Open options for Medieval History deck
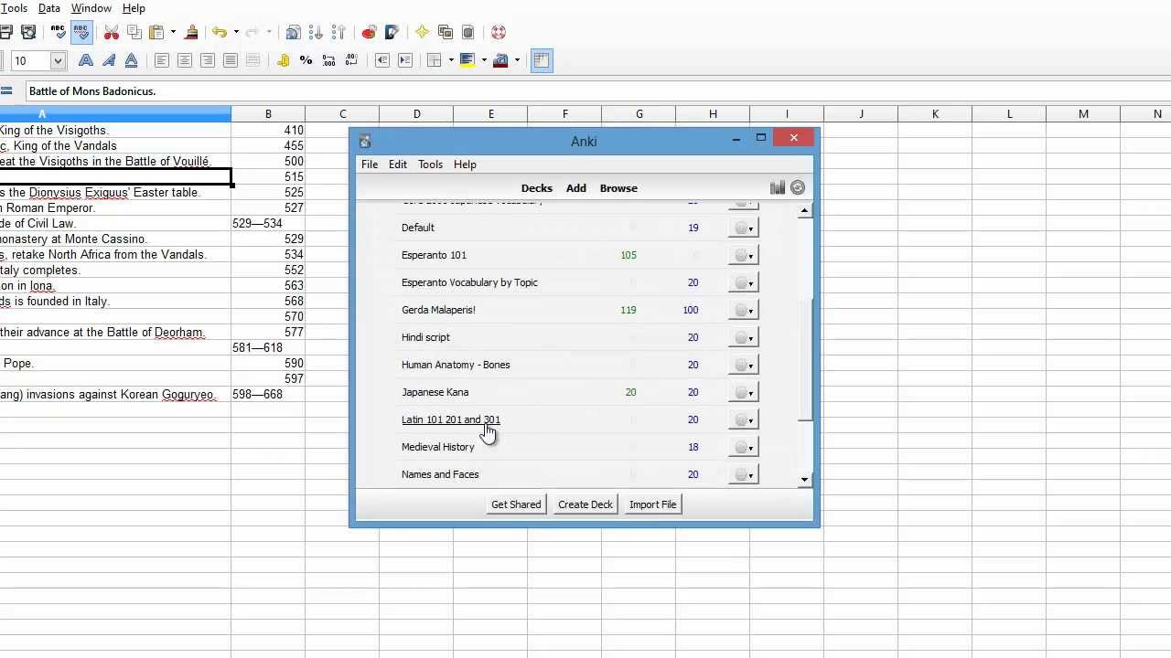 744,447
